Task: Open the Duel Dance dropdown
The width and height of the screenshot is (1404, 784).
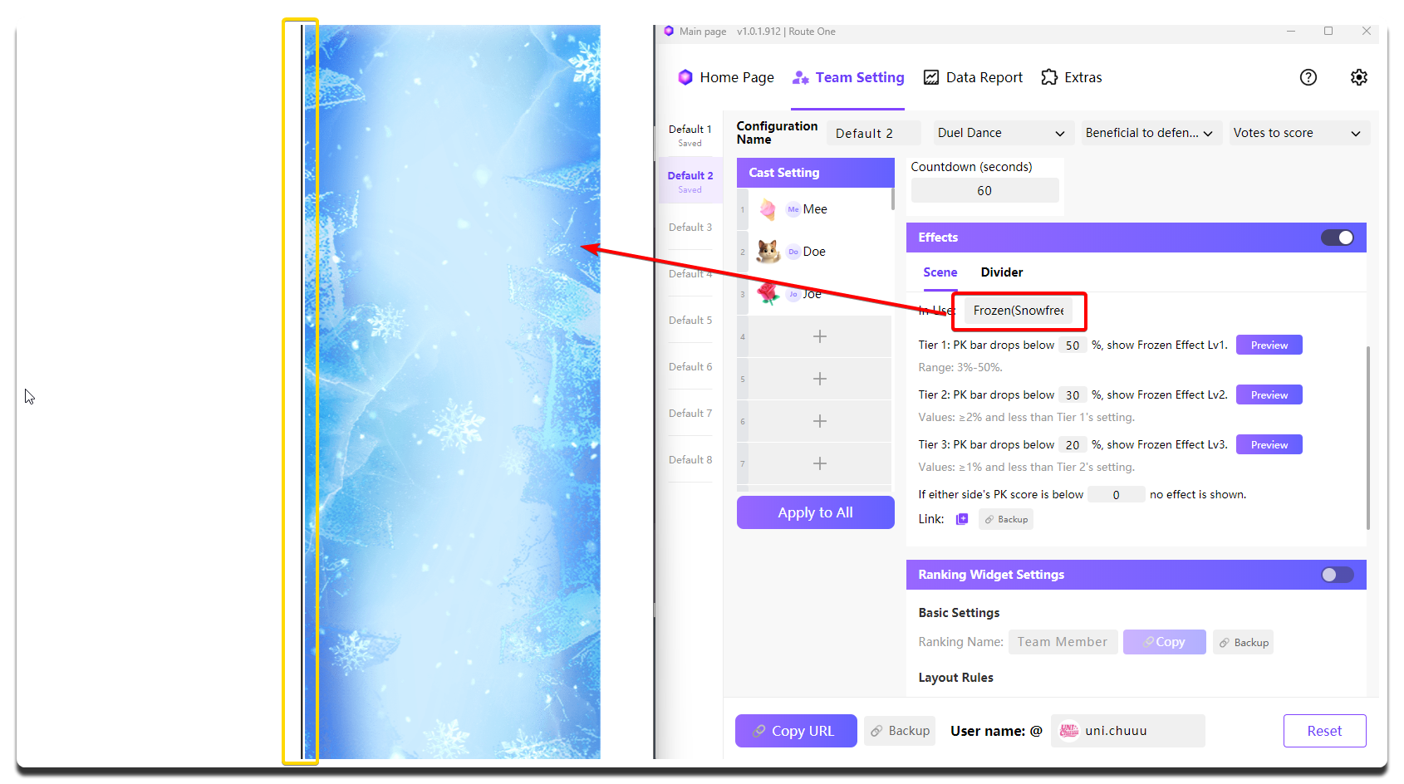Action: [x=1000, y=133]
